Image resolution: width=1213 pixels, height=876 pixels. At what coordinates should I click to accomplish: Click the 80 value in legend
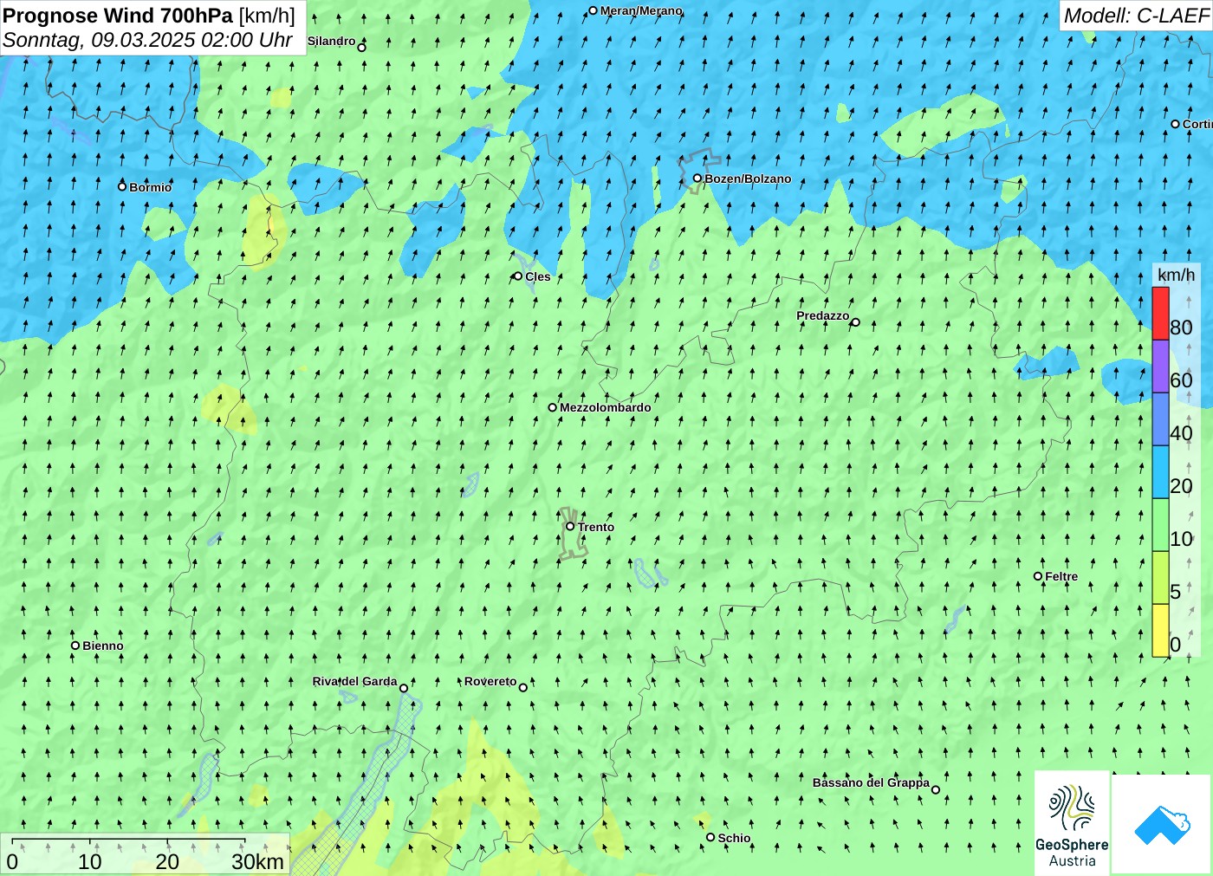1181,328
